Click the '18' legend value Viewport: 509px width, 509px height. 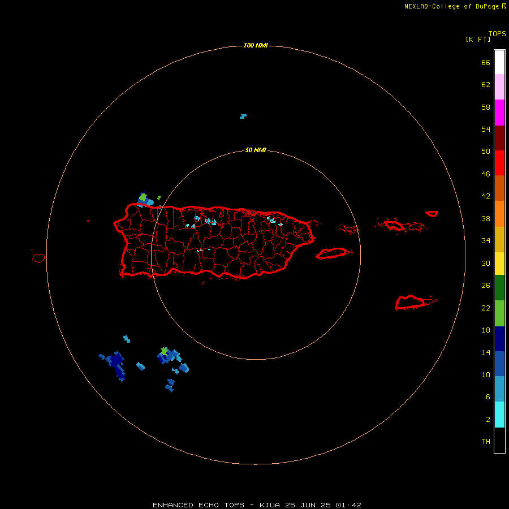point(486,330)
